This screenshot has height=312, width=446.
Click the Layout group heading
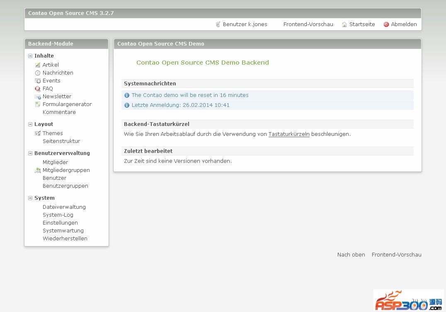coord(44,124)
